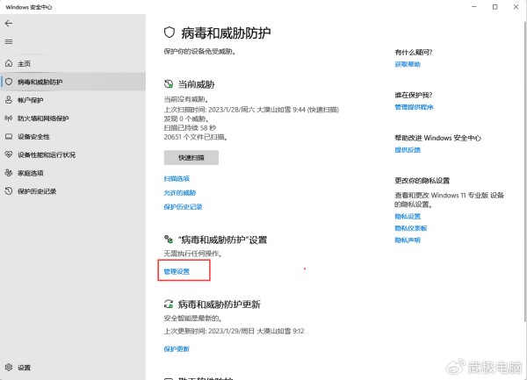Open 保护历史记录 clock icon in sidebar

tap(9, 191)
